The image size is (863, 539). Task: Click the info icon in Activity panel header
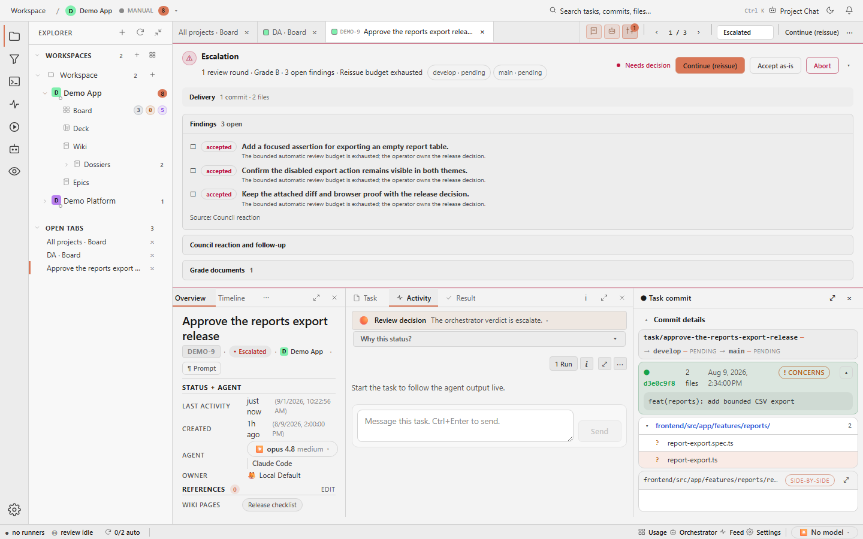pos(586,298)
